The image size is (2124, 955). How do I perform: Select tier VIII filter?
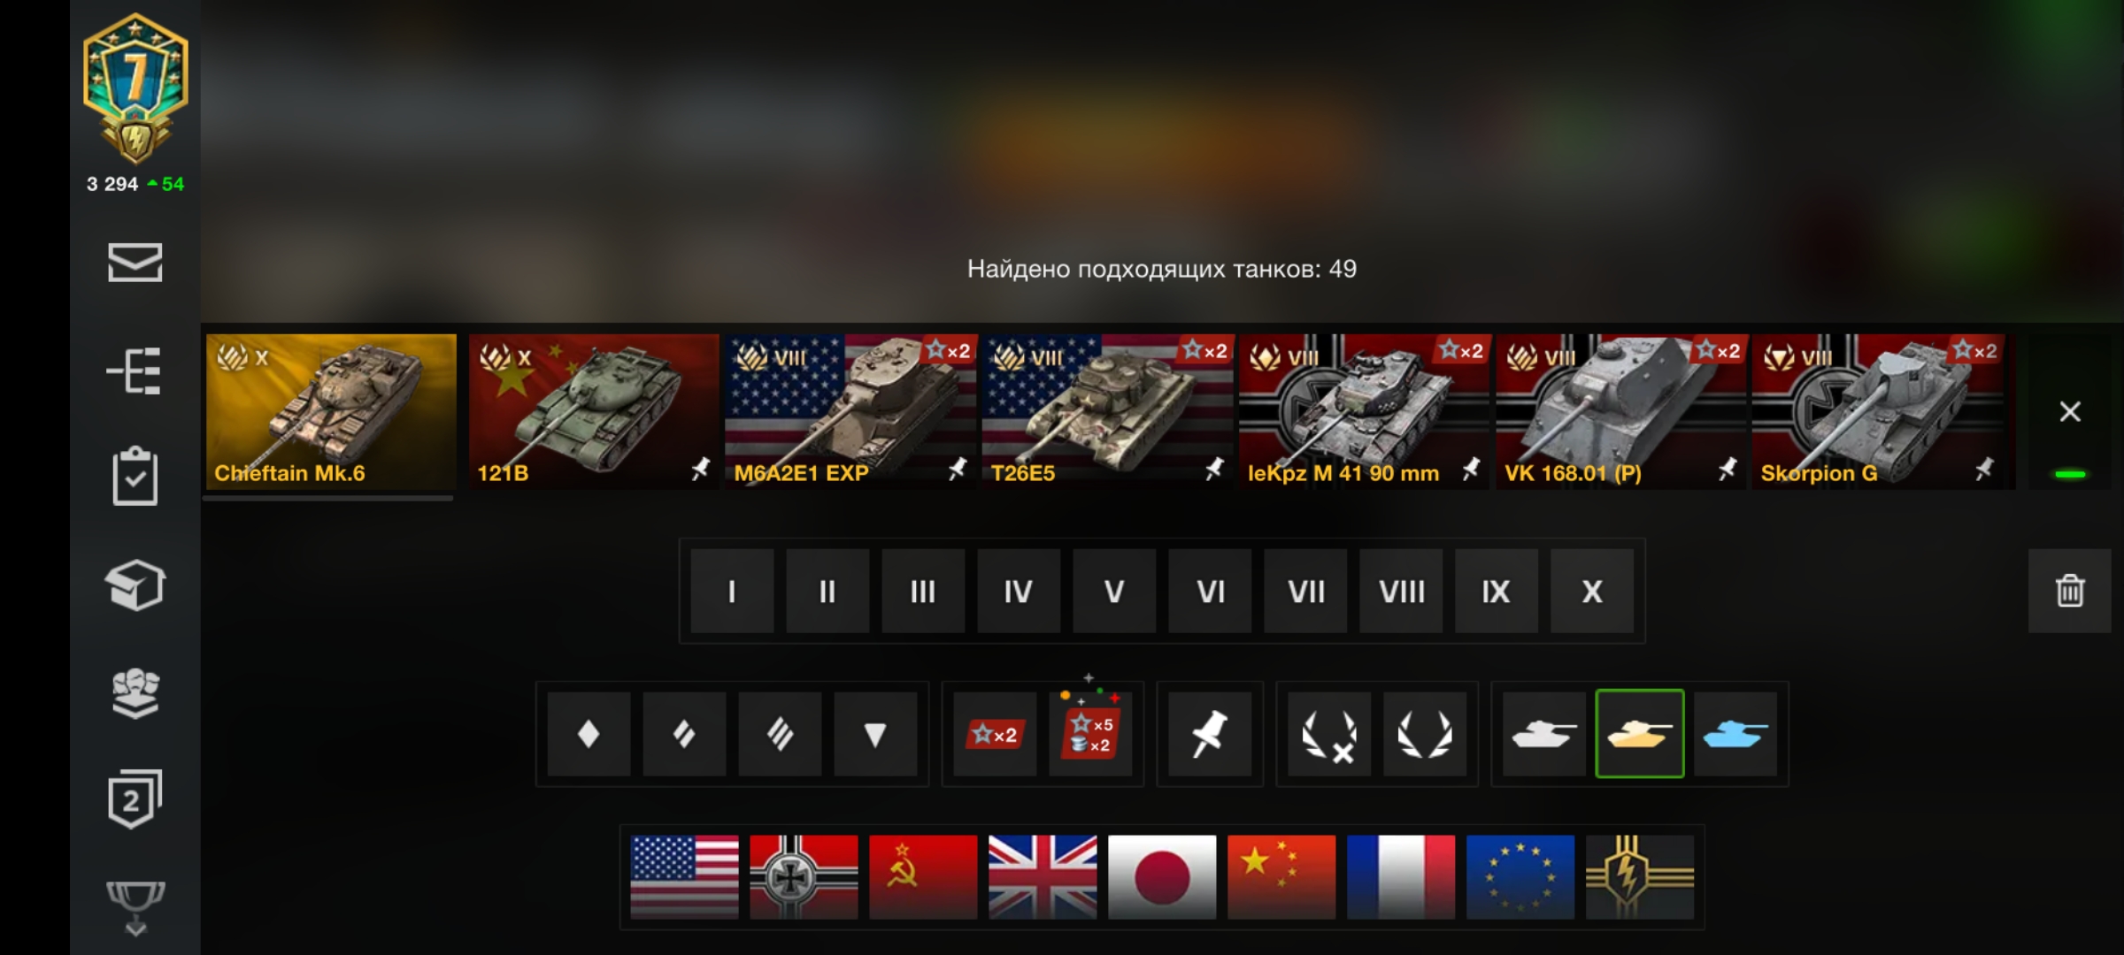click(x=1401, y=591)
